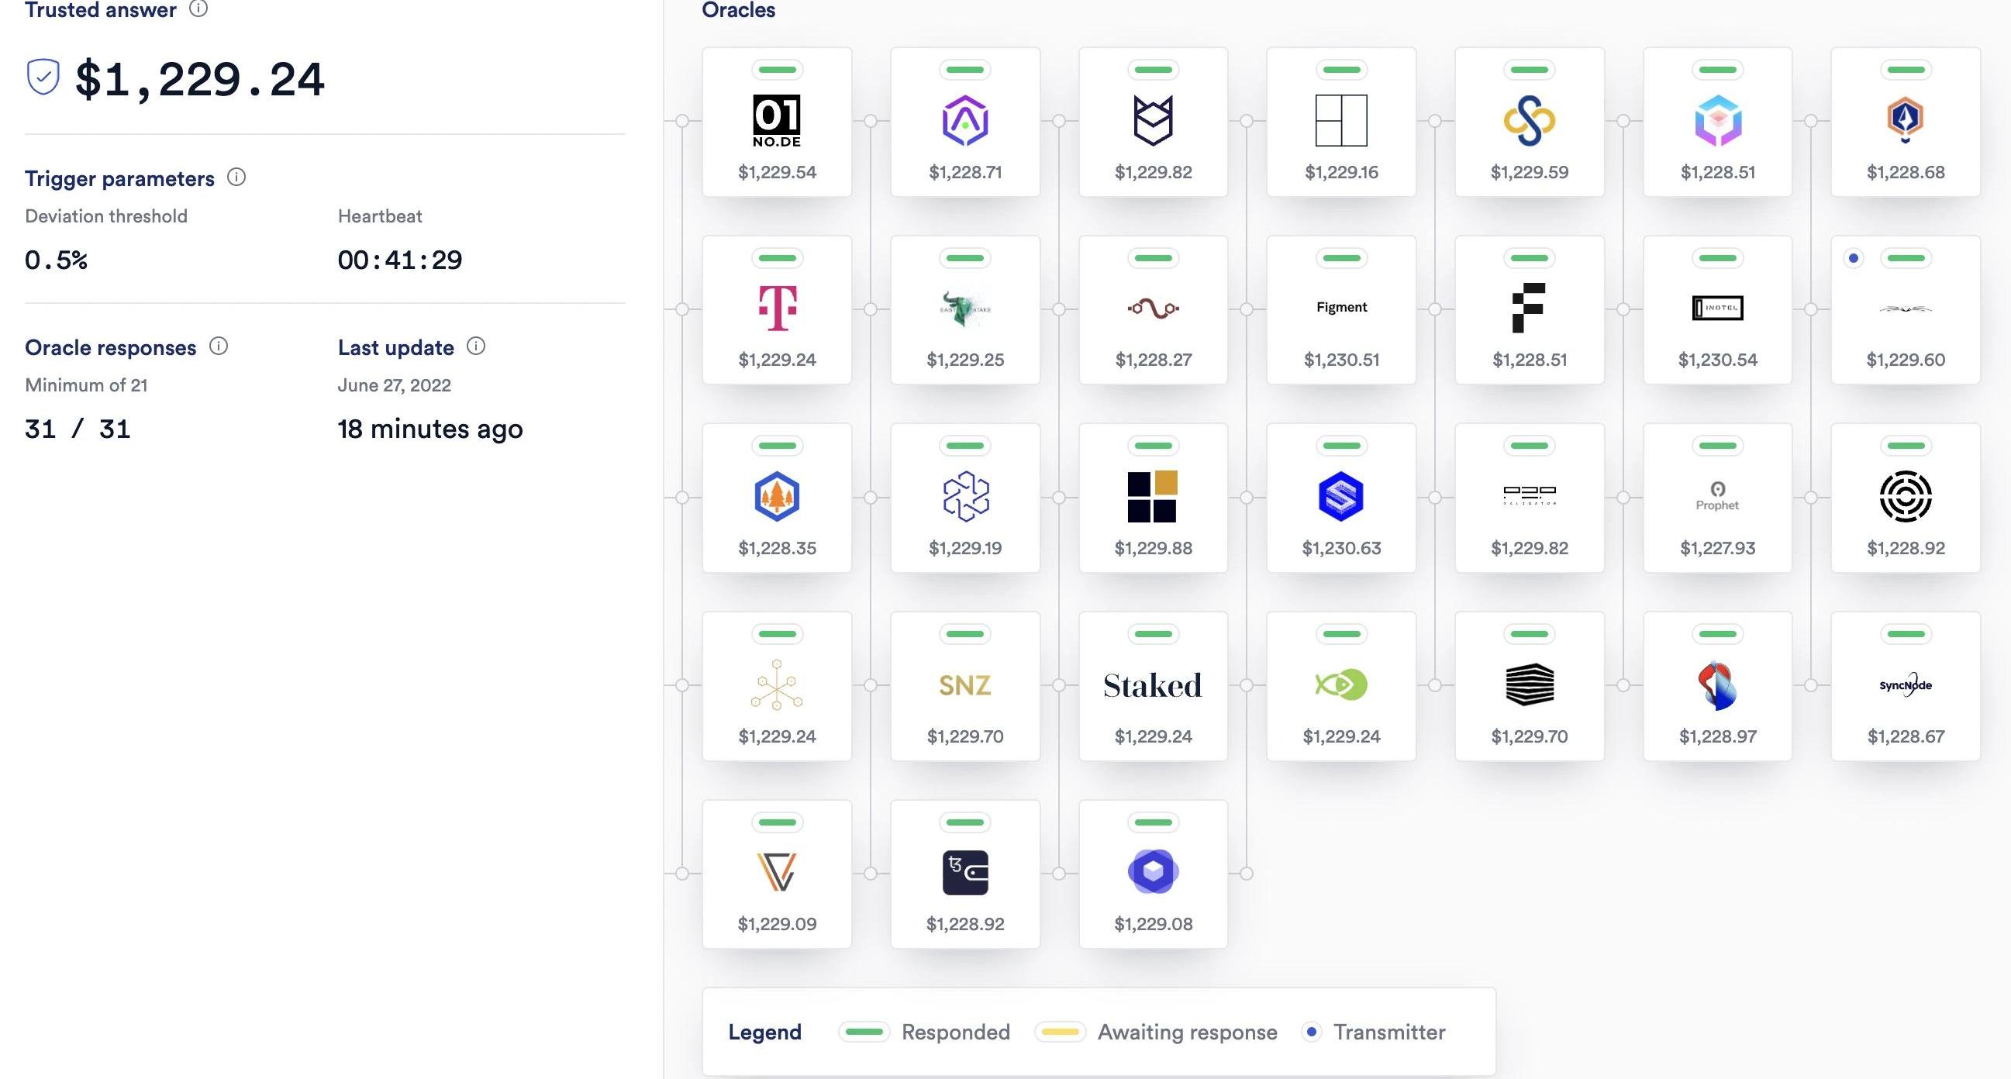Click the concentric circles oracle logo

point(1905,497)
